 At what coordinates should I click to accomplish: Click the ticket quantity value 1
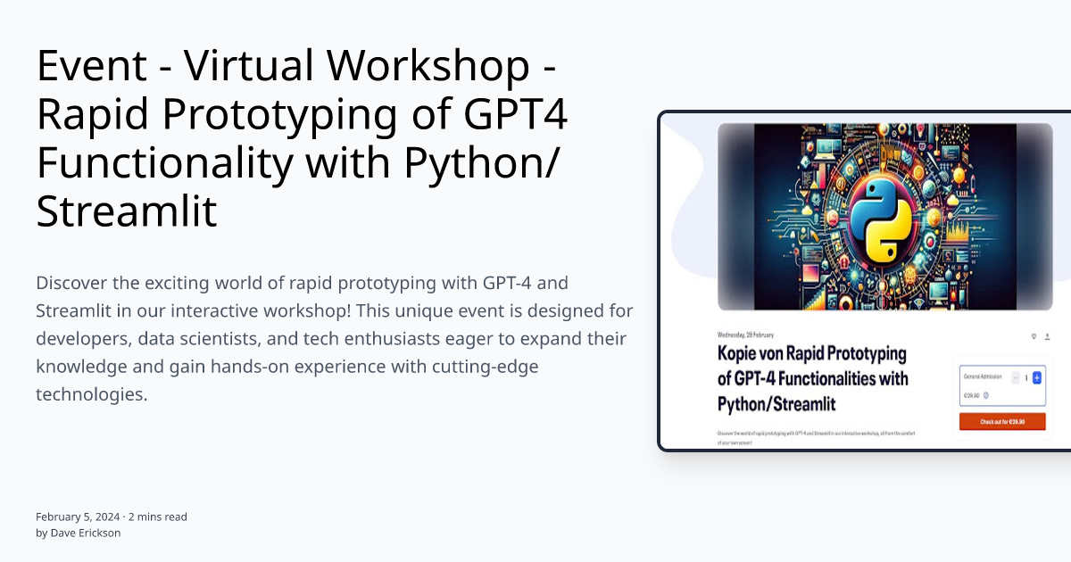1026,378
